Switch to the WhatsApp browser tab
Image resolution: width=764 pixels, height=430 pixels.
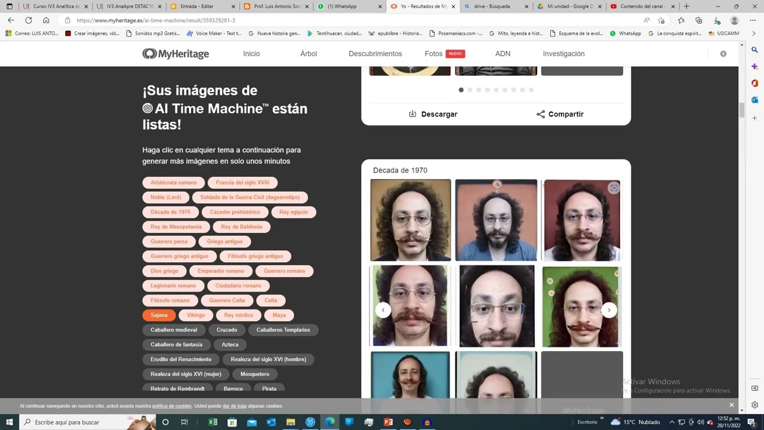point(349,6)
